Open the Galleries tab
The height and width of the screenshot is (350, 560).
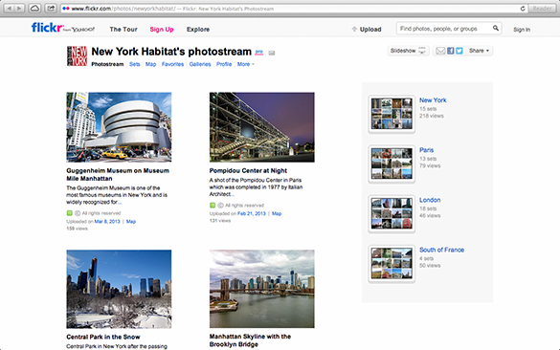(200, 64)
